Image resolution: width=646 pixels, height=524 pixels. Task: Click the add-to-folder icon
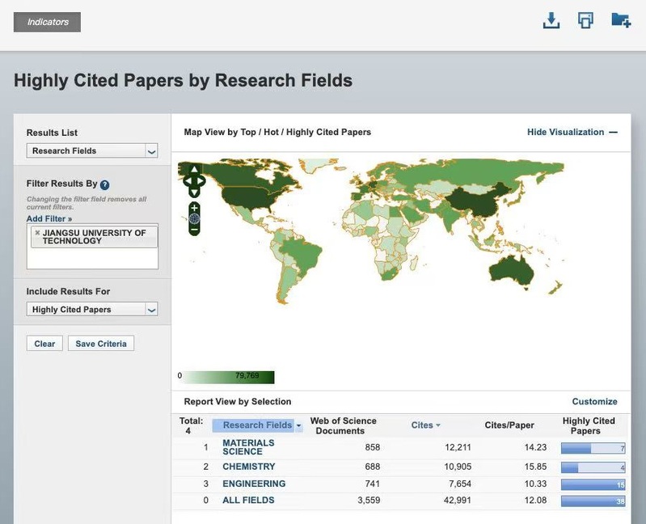point(620,21)
